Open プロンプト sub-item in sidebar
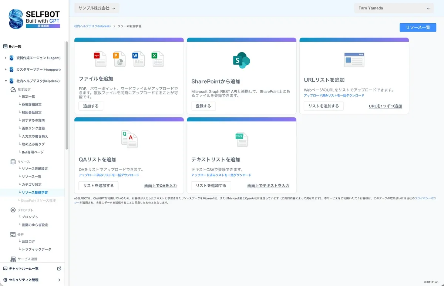Viewport: 444px width, 286px height. point(30,217)
